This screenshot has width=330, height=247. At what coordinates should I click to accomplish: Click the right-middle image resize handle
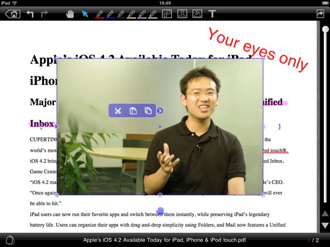click(263, 127)
